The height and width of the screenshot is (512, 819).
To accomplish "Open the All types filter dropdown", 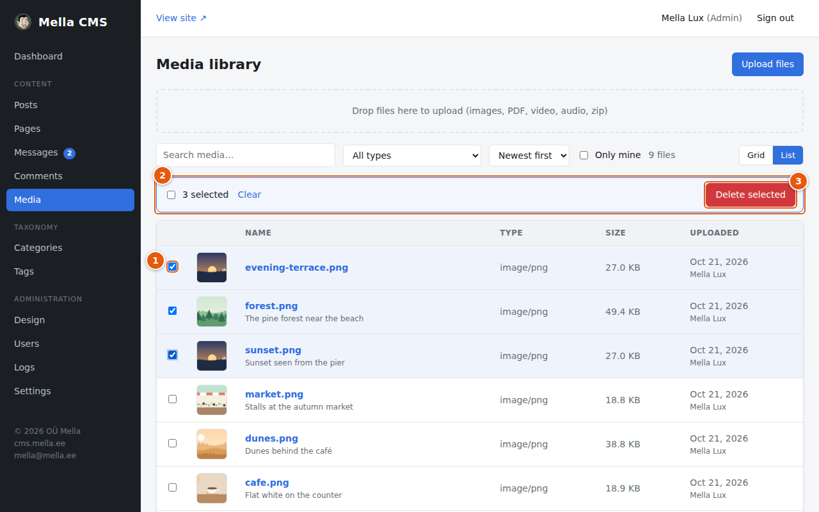I will point(412,156).
